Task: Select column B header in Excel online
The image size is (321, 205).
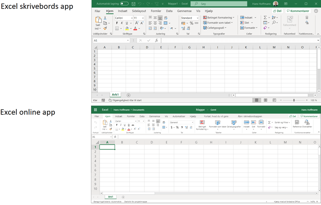Action: point(122,142)
